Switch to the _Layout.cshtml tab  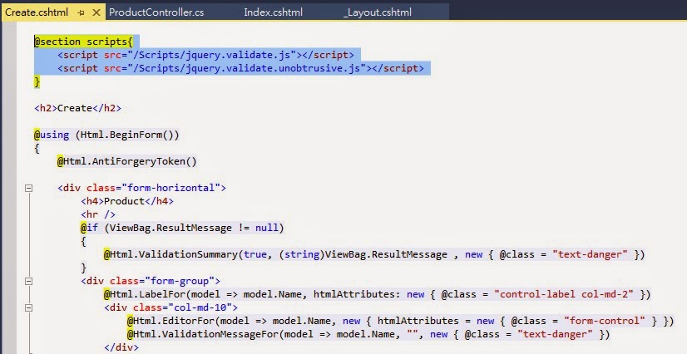[x=378, y=12]
